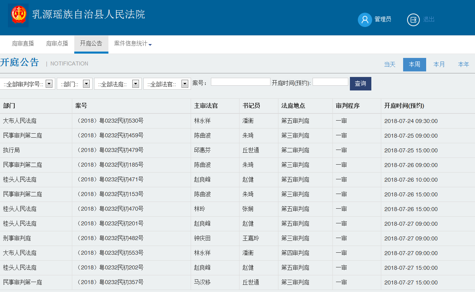Select case number 粤0232民初185号
475x292 pixels.
coord(110,165)
